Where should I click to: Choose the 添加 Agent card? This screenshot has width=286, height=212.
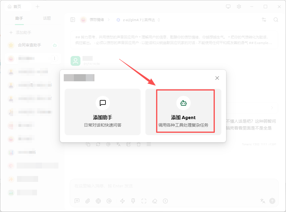point(183,112)
